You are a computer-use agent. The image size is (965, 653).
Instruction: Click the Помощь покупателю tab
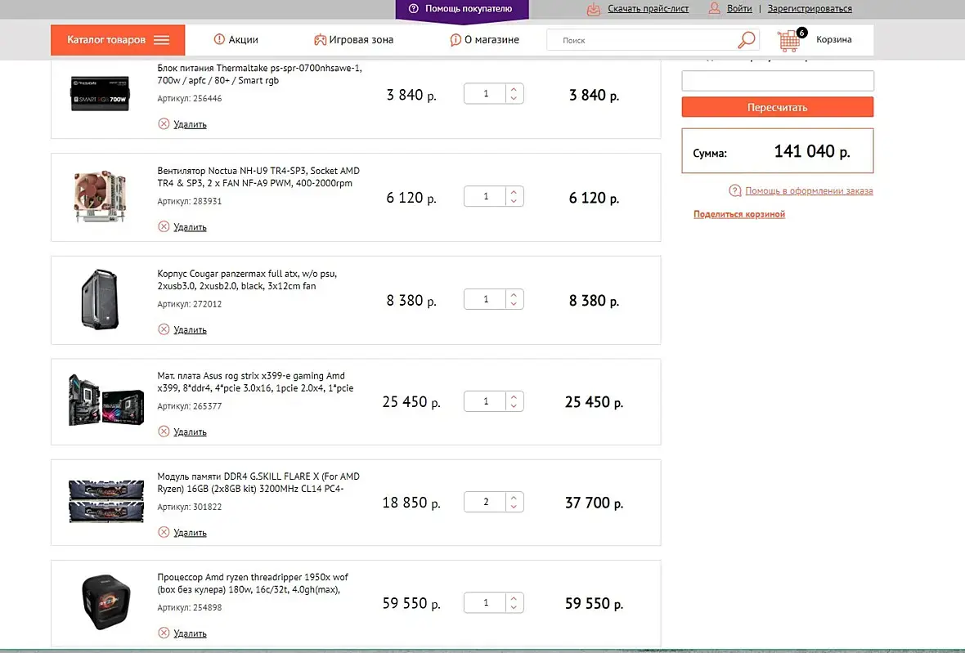(461, 9)
